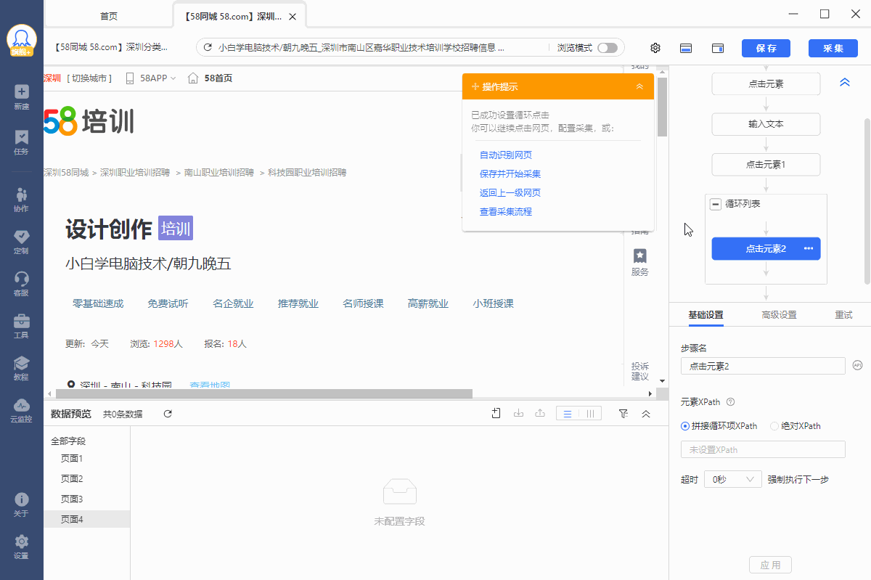Switch to the 重试 tab

click(x=843, y=314)
